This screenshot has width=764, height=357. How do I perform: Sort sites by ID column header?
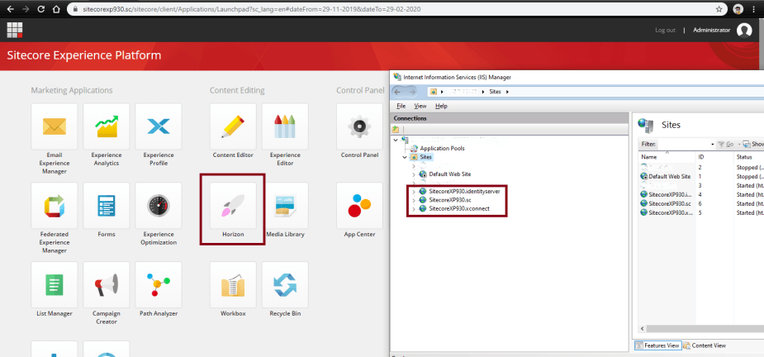pyautogui.click(x=714, y=157)
